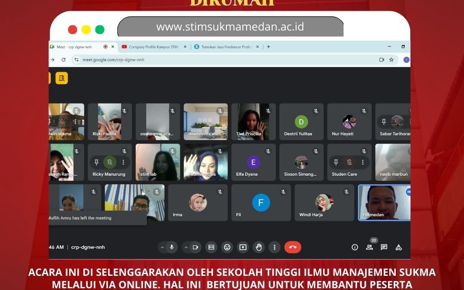This screenshot has height=290, width=464.
Task: Select Tiwi Priscilla's video tile
Action: tap(253, 122)
